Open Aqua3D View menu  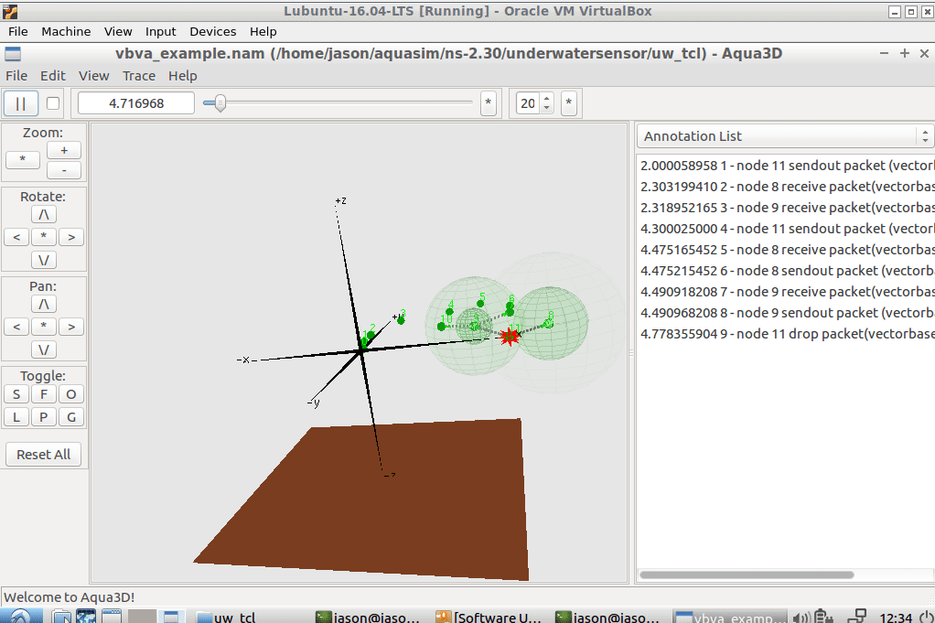point(93,76)
